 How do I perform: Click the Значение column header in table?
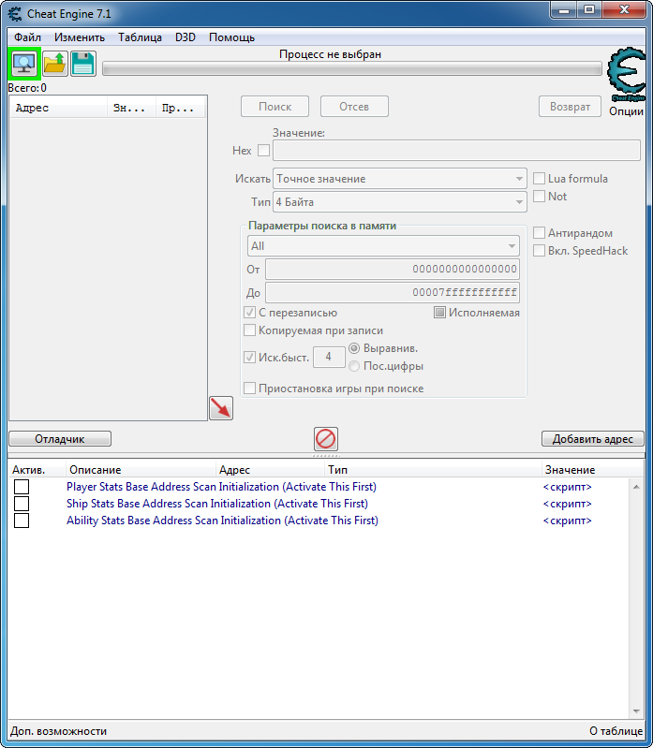[592, 470]
